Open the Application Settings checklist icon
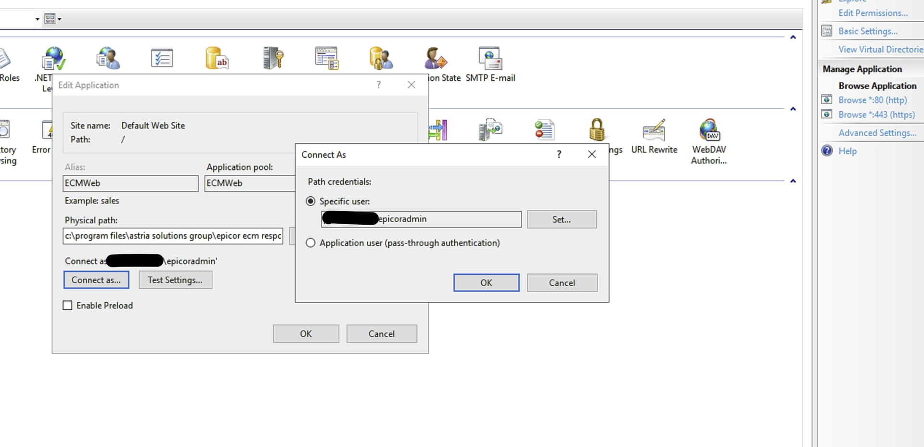 pyautogui.click(x=162, y=58)
